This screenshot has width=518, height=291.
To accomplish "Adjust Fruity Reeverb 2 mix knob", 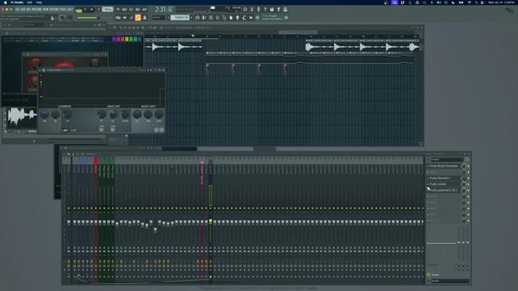I will (x=464, y=178).
